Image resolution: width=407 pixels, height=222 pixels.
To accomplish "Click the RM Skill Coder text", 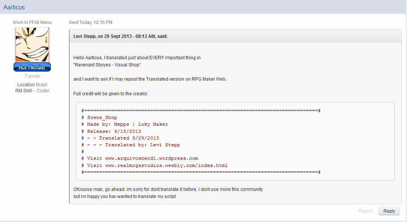I will [32, 90].
